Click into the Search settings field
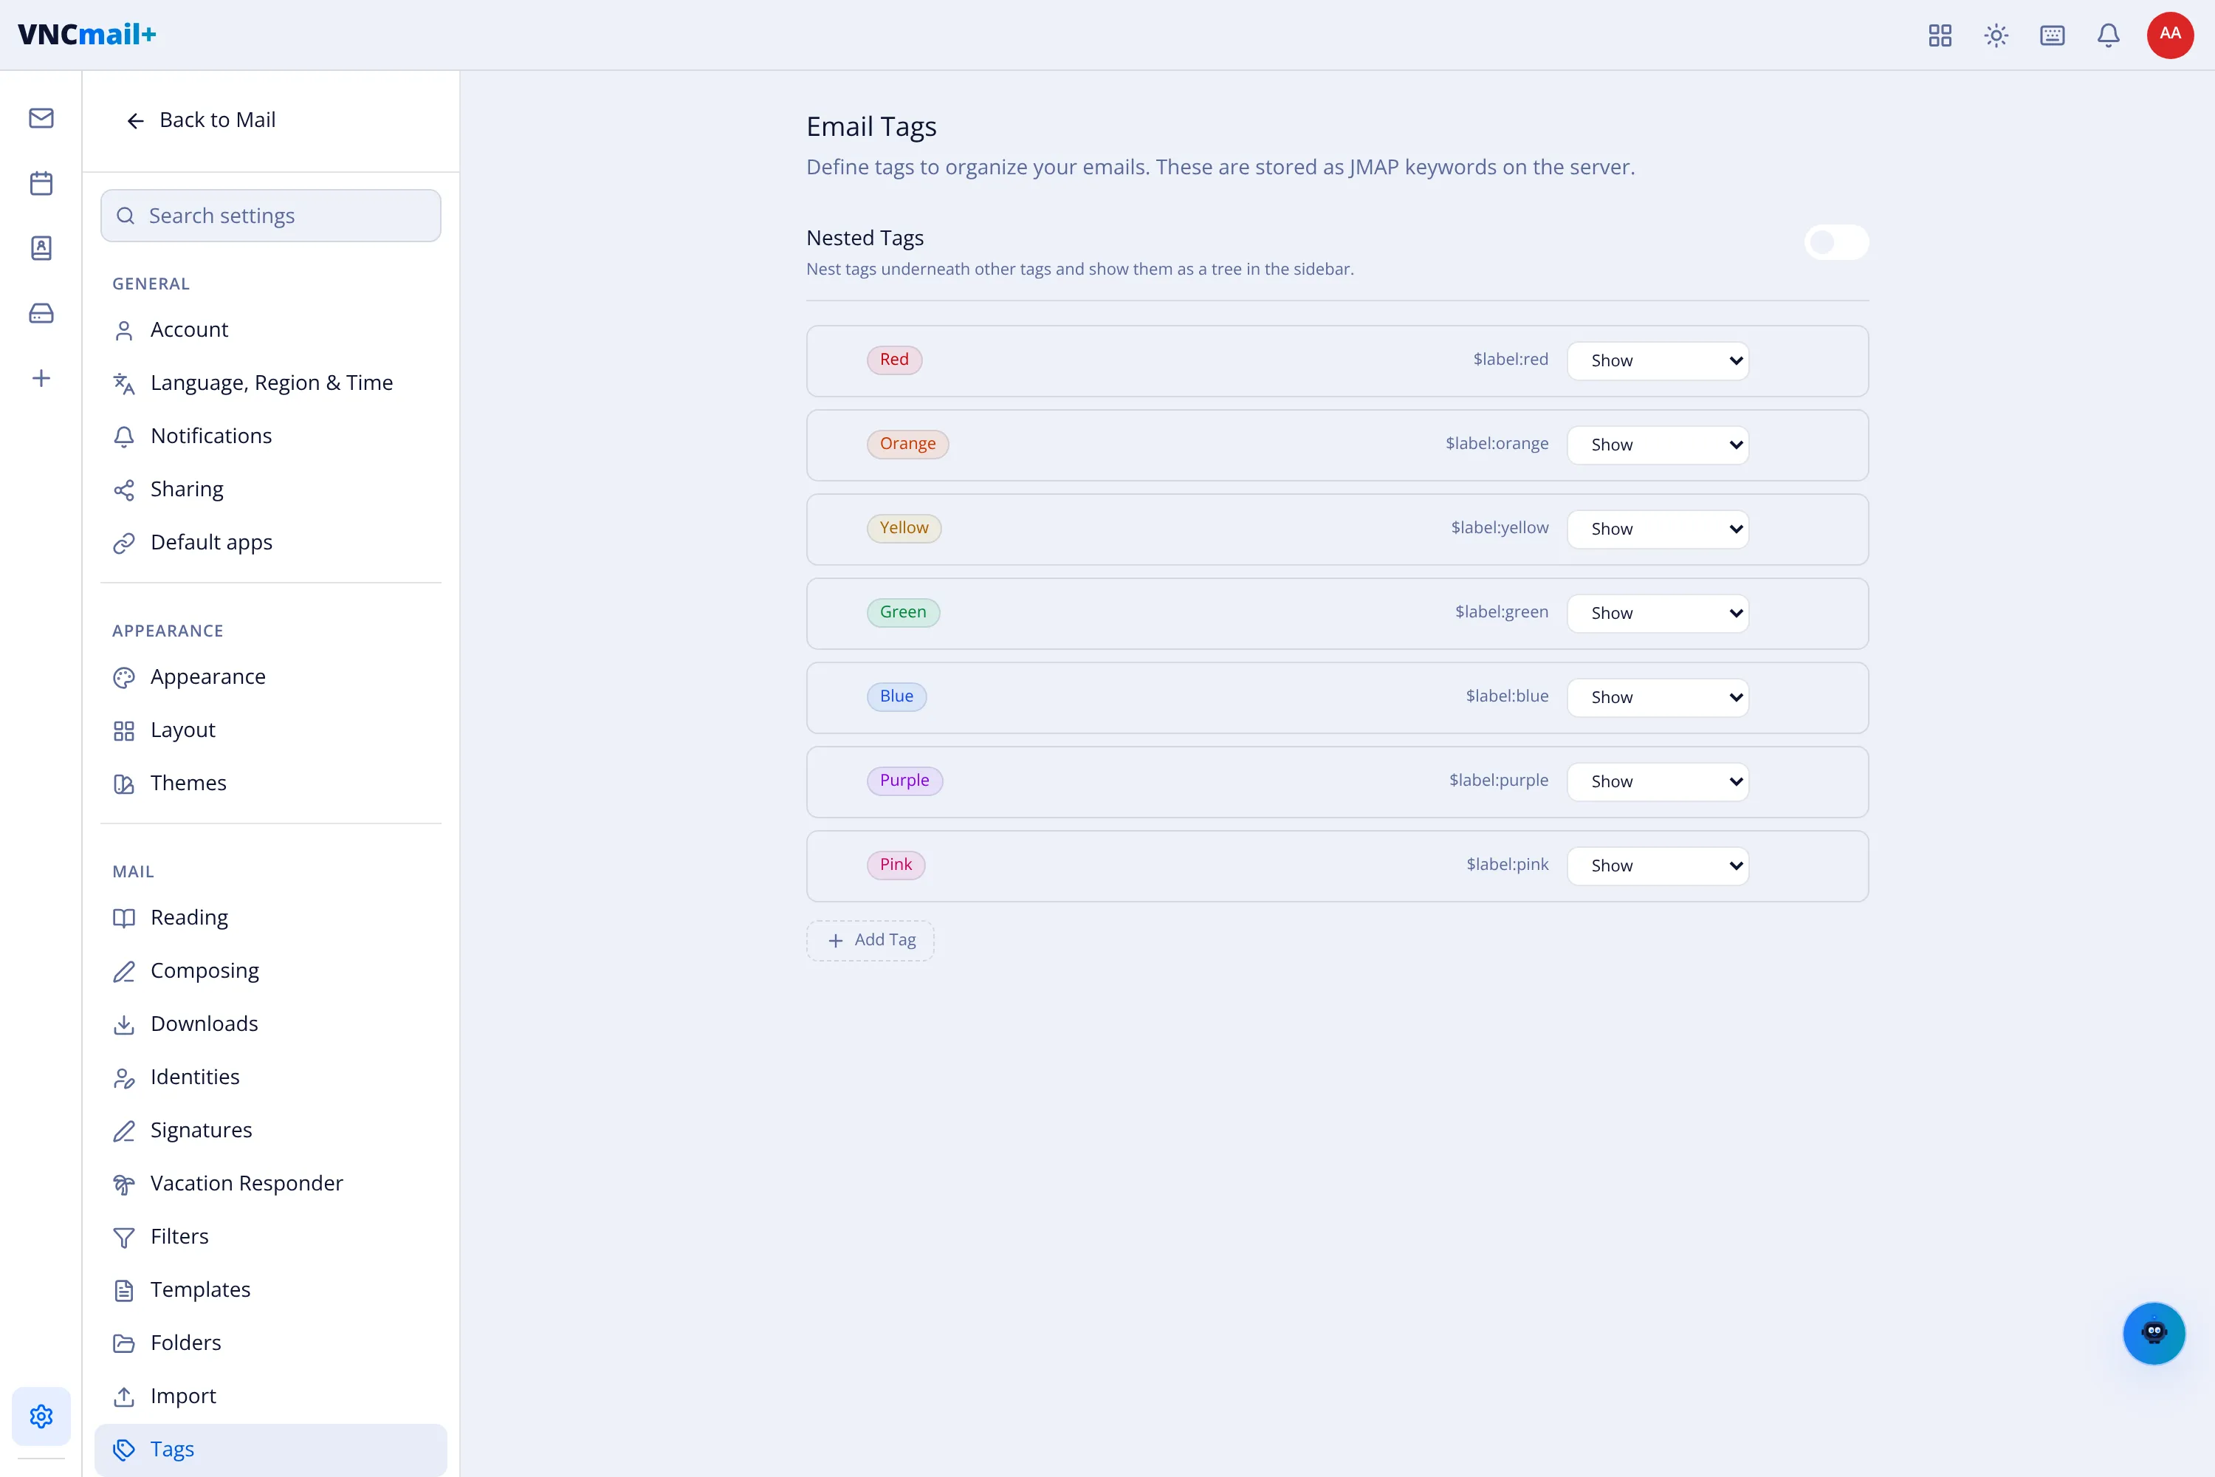Viewport: 2215px width, 1477px height. coord(270,216)
